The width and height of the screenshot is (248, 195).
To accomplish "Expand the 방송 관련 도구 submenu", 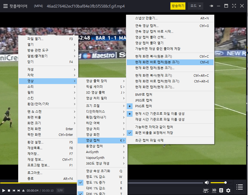I will 48,50.
